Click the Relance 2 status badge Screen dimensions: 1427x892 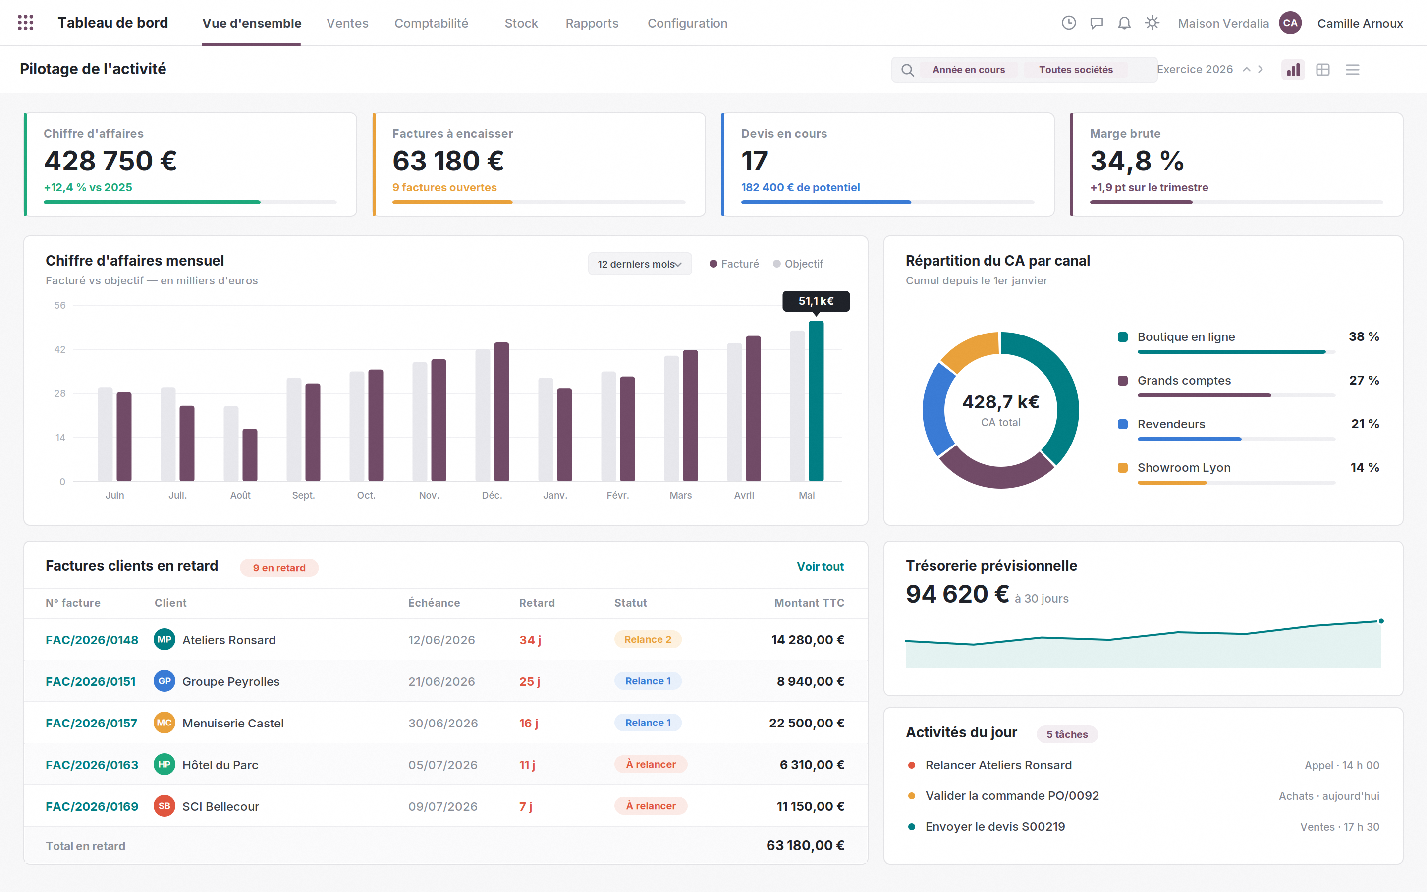pos(648,639)
